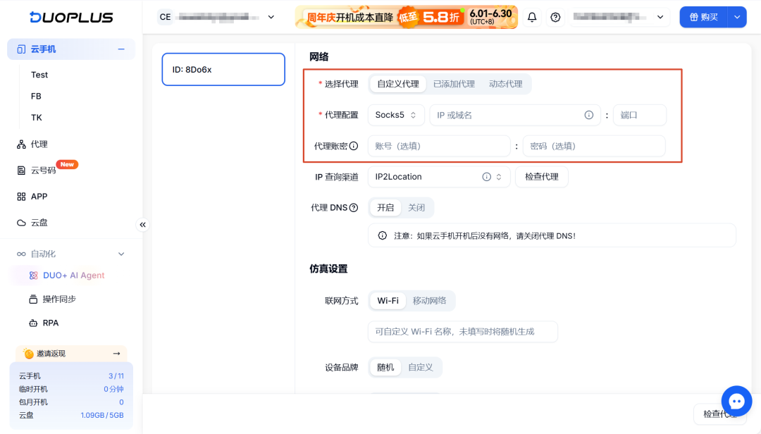Click info icon beside 代理账密 label
The image size is (761, 434).
pos(354,146)
